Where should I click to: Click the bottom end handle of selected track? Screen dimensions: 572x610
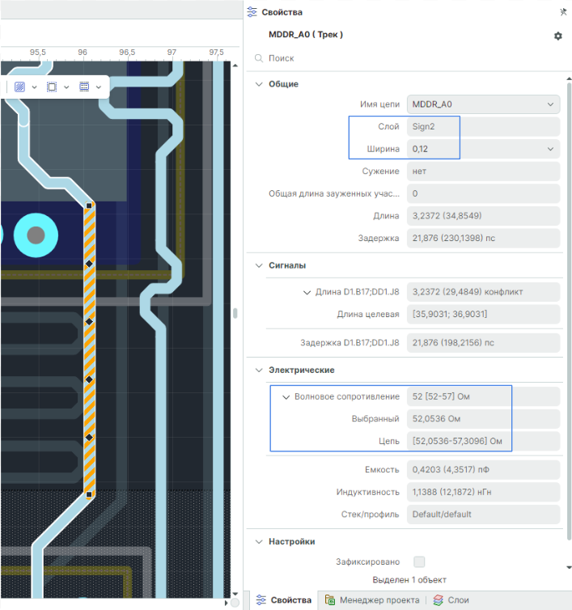click(89, 494)
